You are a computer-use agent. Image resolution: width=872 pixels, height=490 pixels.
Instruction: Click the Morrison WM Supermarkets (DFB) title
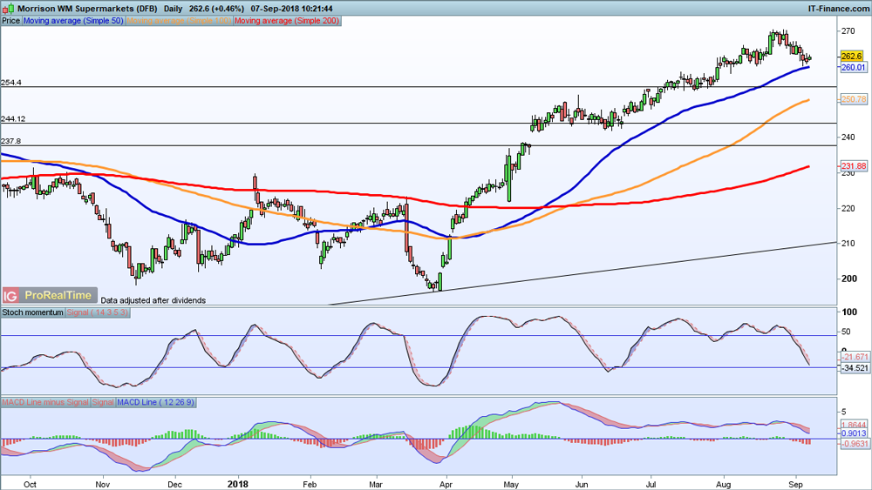(87, 9)
